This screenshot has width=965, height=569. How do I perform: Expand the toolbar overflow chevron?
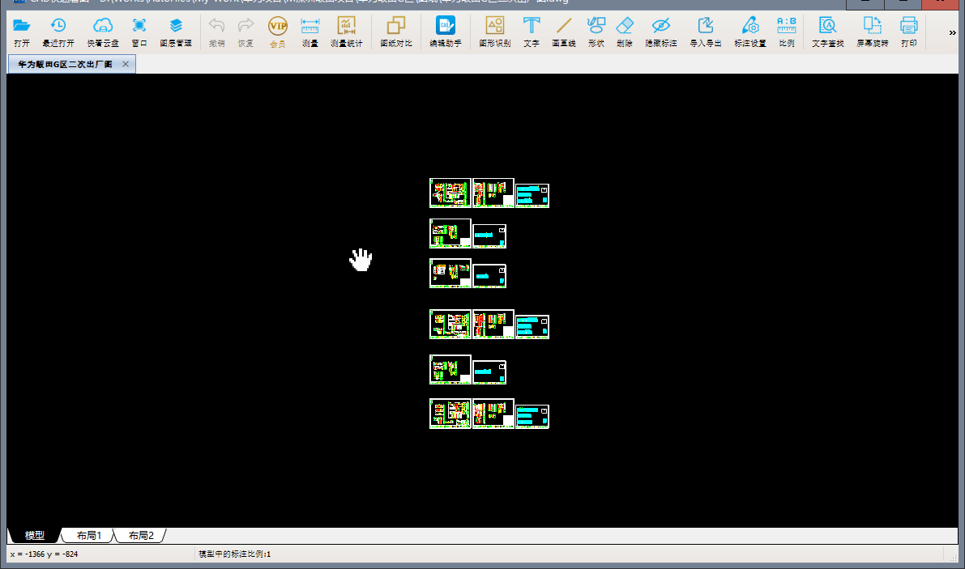(952, 32)
